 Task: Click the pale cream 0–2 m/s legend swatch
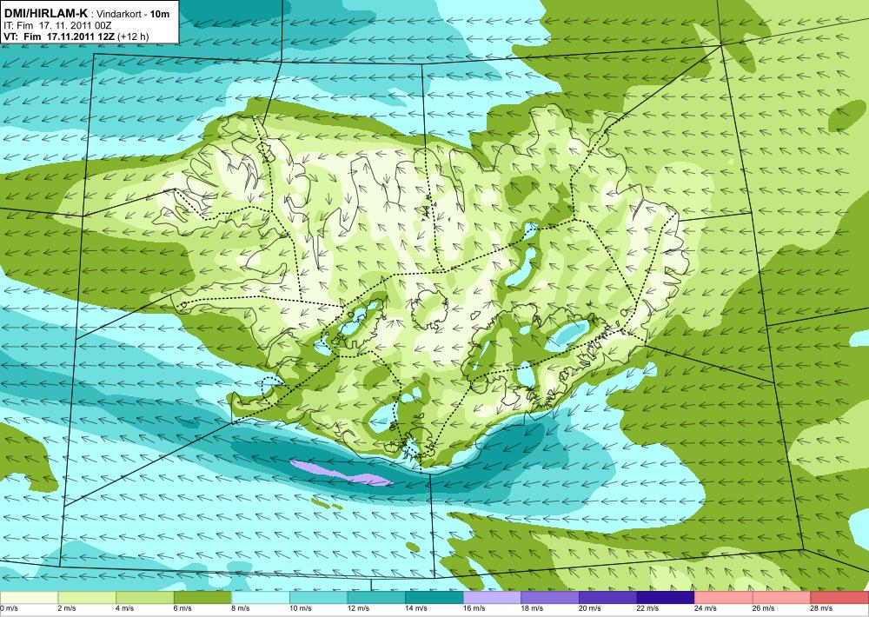29,598
